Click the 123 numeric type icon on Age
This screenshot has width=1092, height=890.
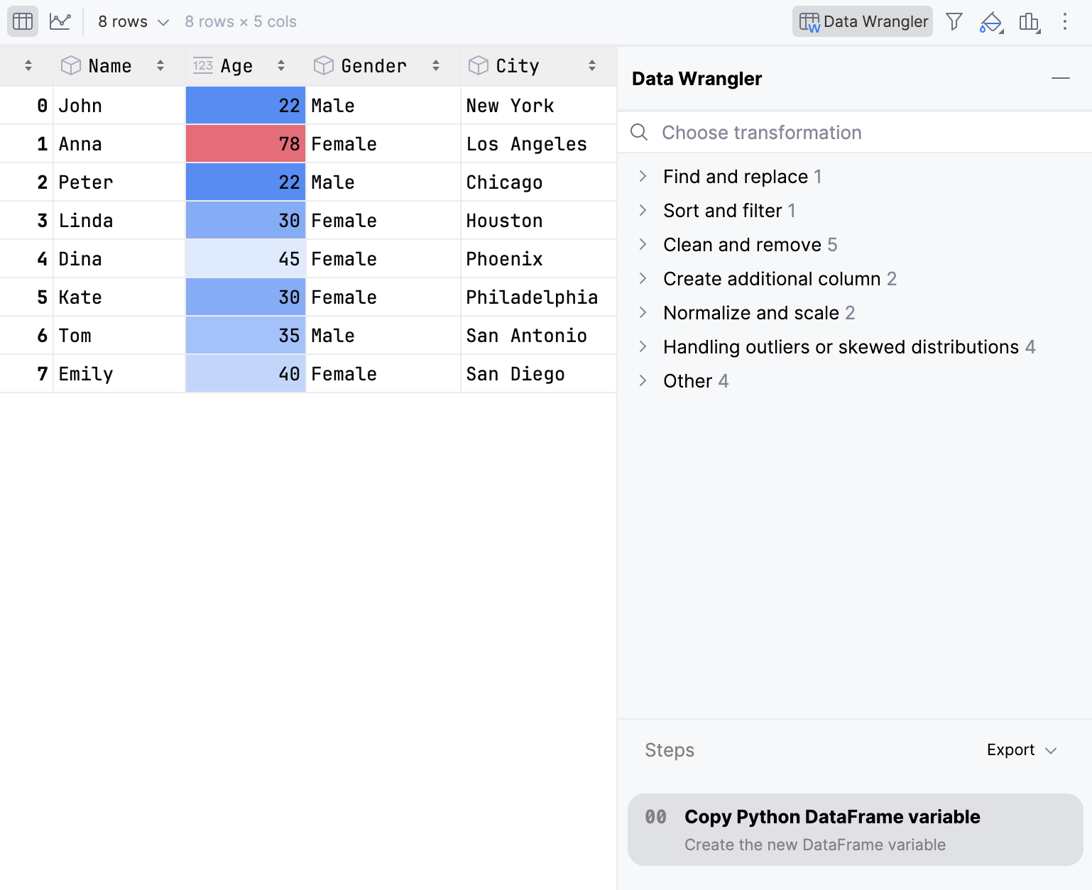[x=202, y=65]
